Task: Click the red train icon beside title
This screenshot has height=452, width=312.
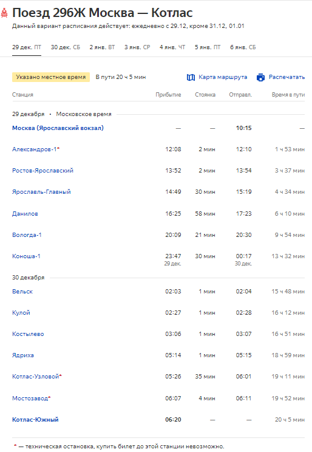Action: click(4, 13)
